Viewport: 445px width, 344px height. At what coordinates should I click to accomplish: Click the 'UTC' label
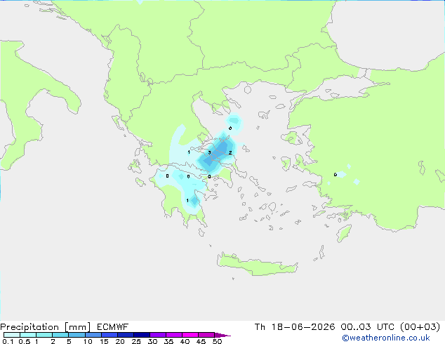tap(385, 327)
